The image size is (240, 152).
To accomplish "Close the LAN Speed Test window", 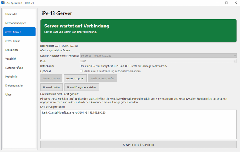I will (x=236, y=3).
